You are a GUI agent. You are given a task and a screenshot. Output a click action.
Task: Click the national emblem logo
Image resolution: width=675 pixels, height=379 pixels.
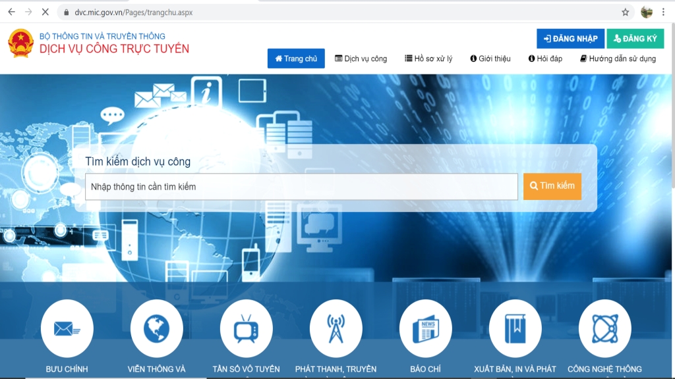click(x=20, y=43)
